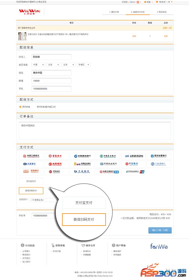189x278 pixels.
Task: Select 交通银行 bank logo
Action: pos(82,172)
